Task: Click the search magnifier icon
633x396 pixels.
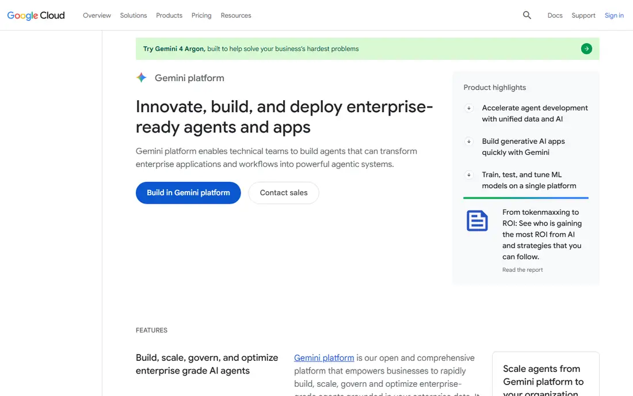Action: 527,15
